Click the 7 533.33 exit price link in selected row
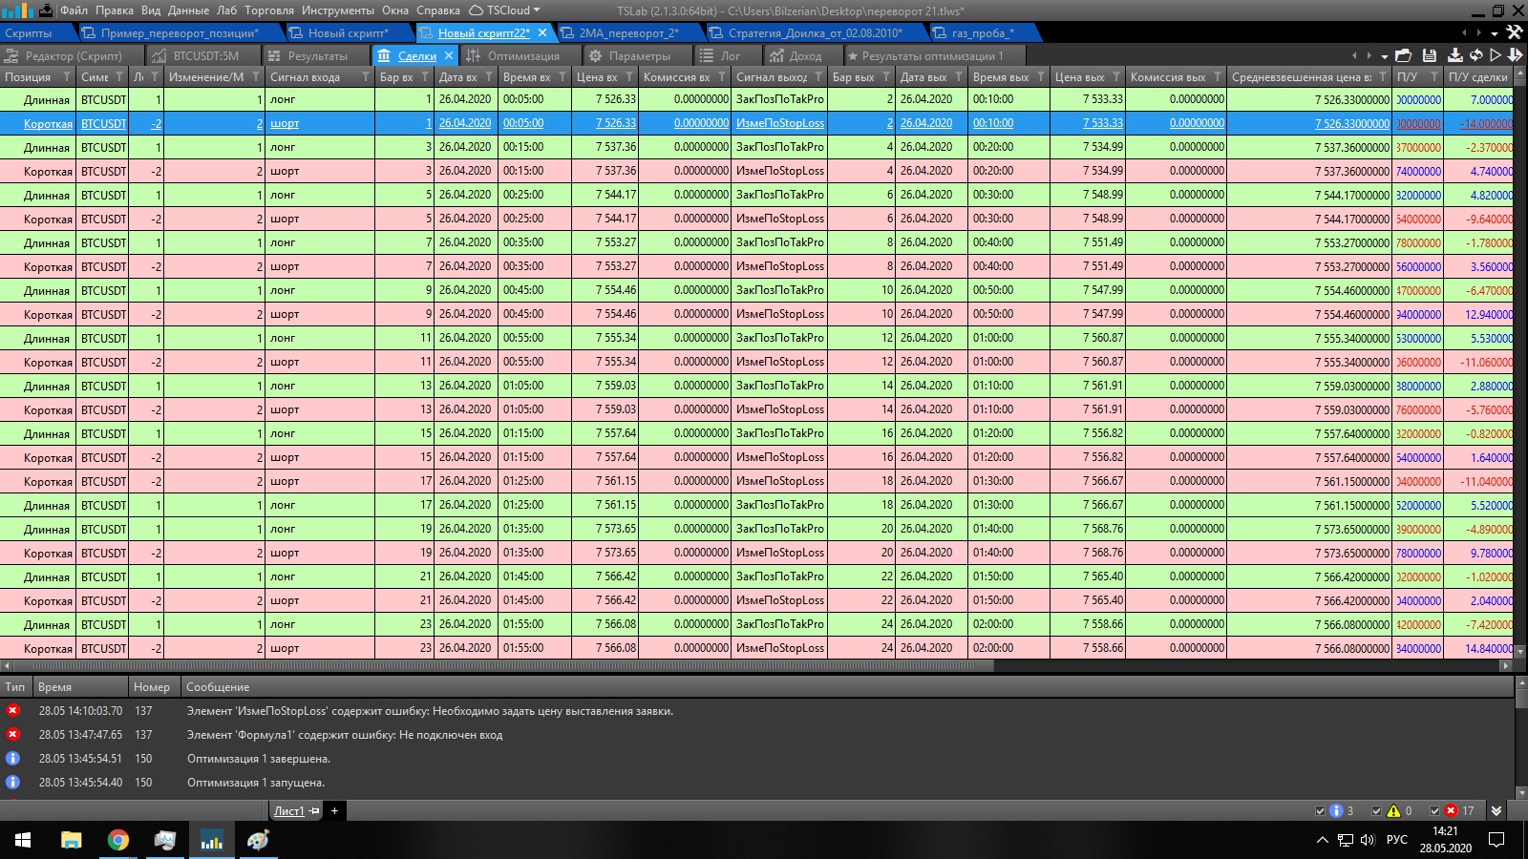The width and height of the screenshot is (1528, 859). (1103, 123)
